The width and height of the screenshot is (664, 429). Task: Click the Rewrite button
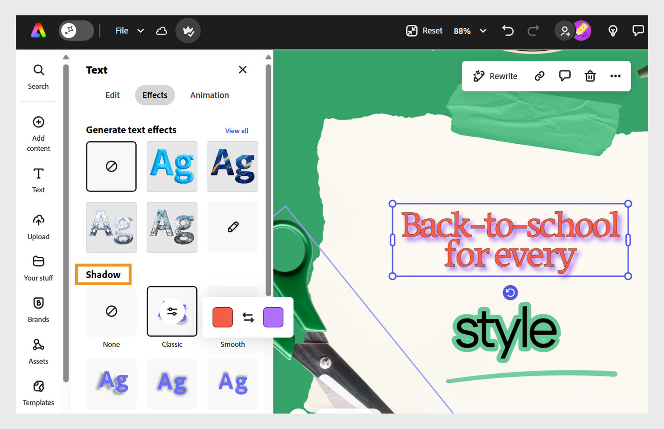496,76
